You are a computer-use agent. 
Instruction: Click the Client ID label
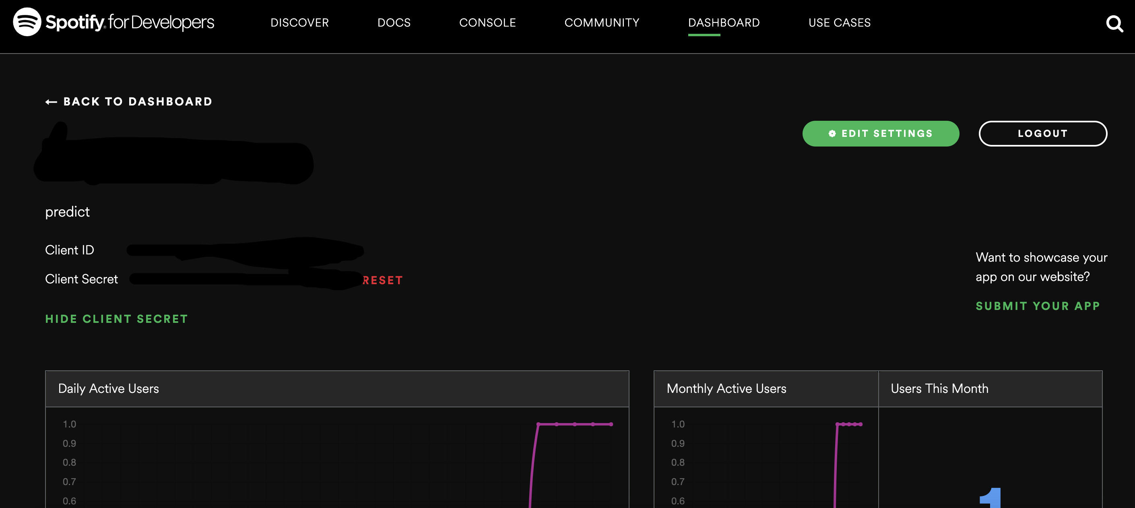[x=70, y=250]
